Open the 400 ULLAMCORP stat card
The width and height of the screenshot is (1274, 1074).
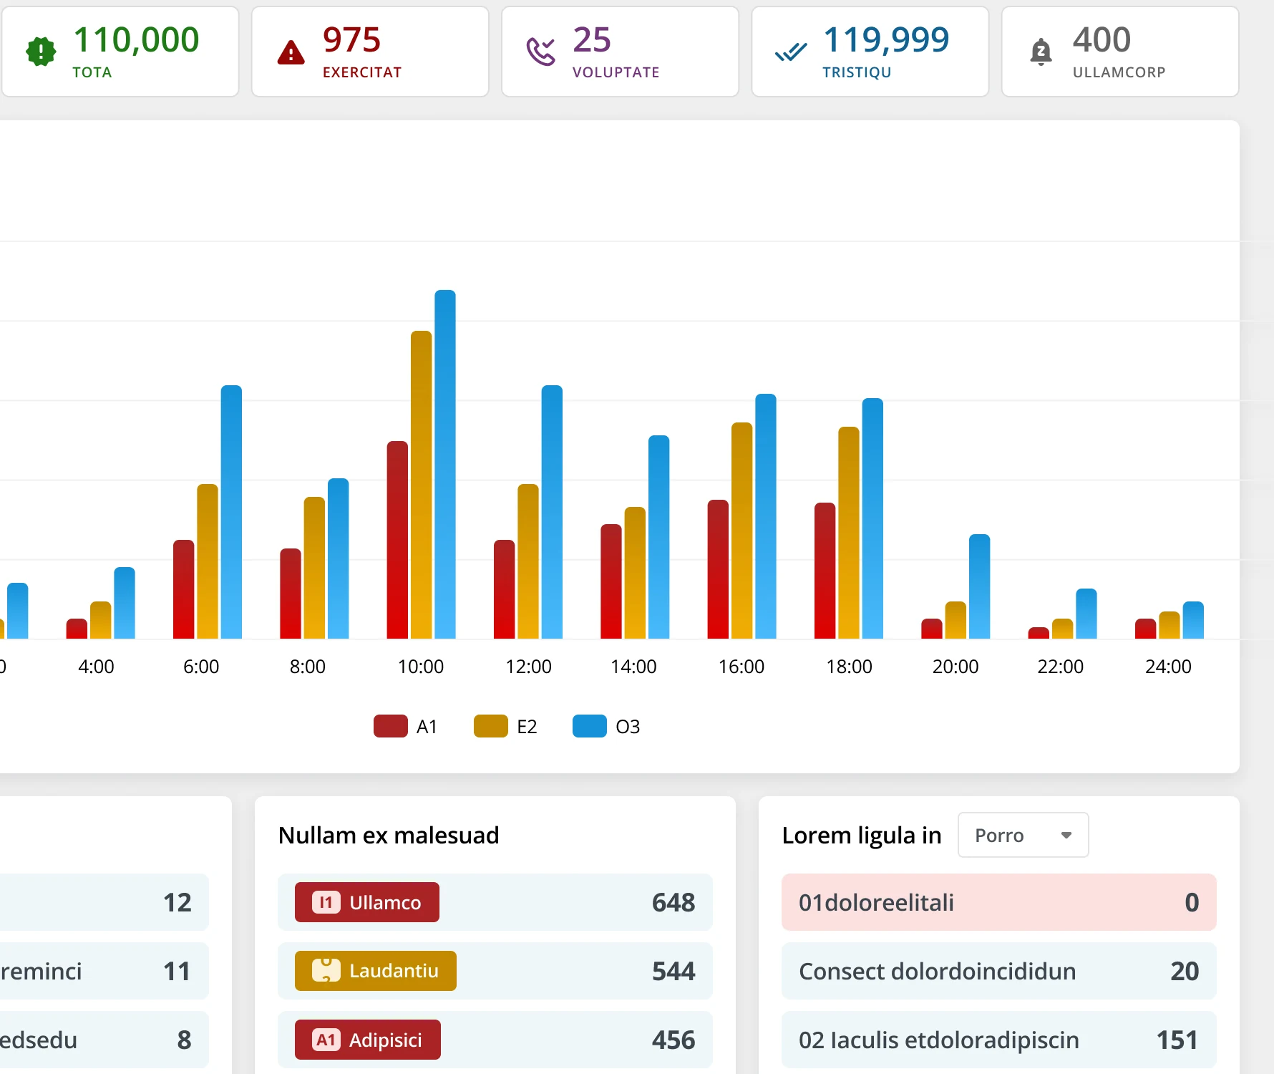point(1120,52)
